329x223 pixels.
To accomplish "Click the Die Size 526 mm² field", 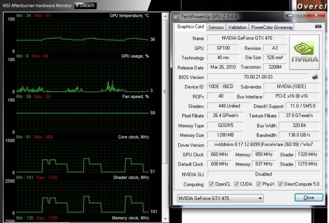I will pyautogui.click(x=275, y=57).
